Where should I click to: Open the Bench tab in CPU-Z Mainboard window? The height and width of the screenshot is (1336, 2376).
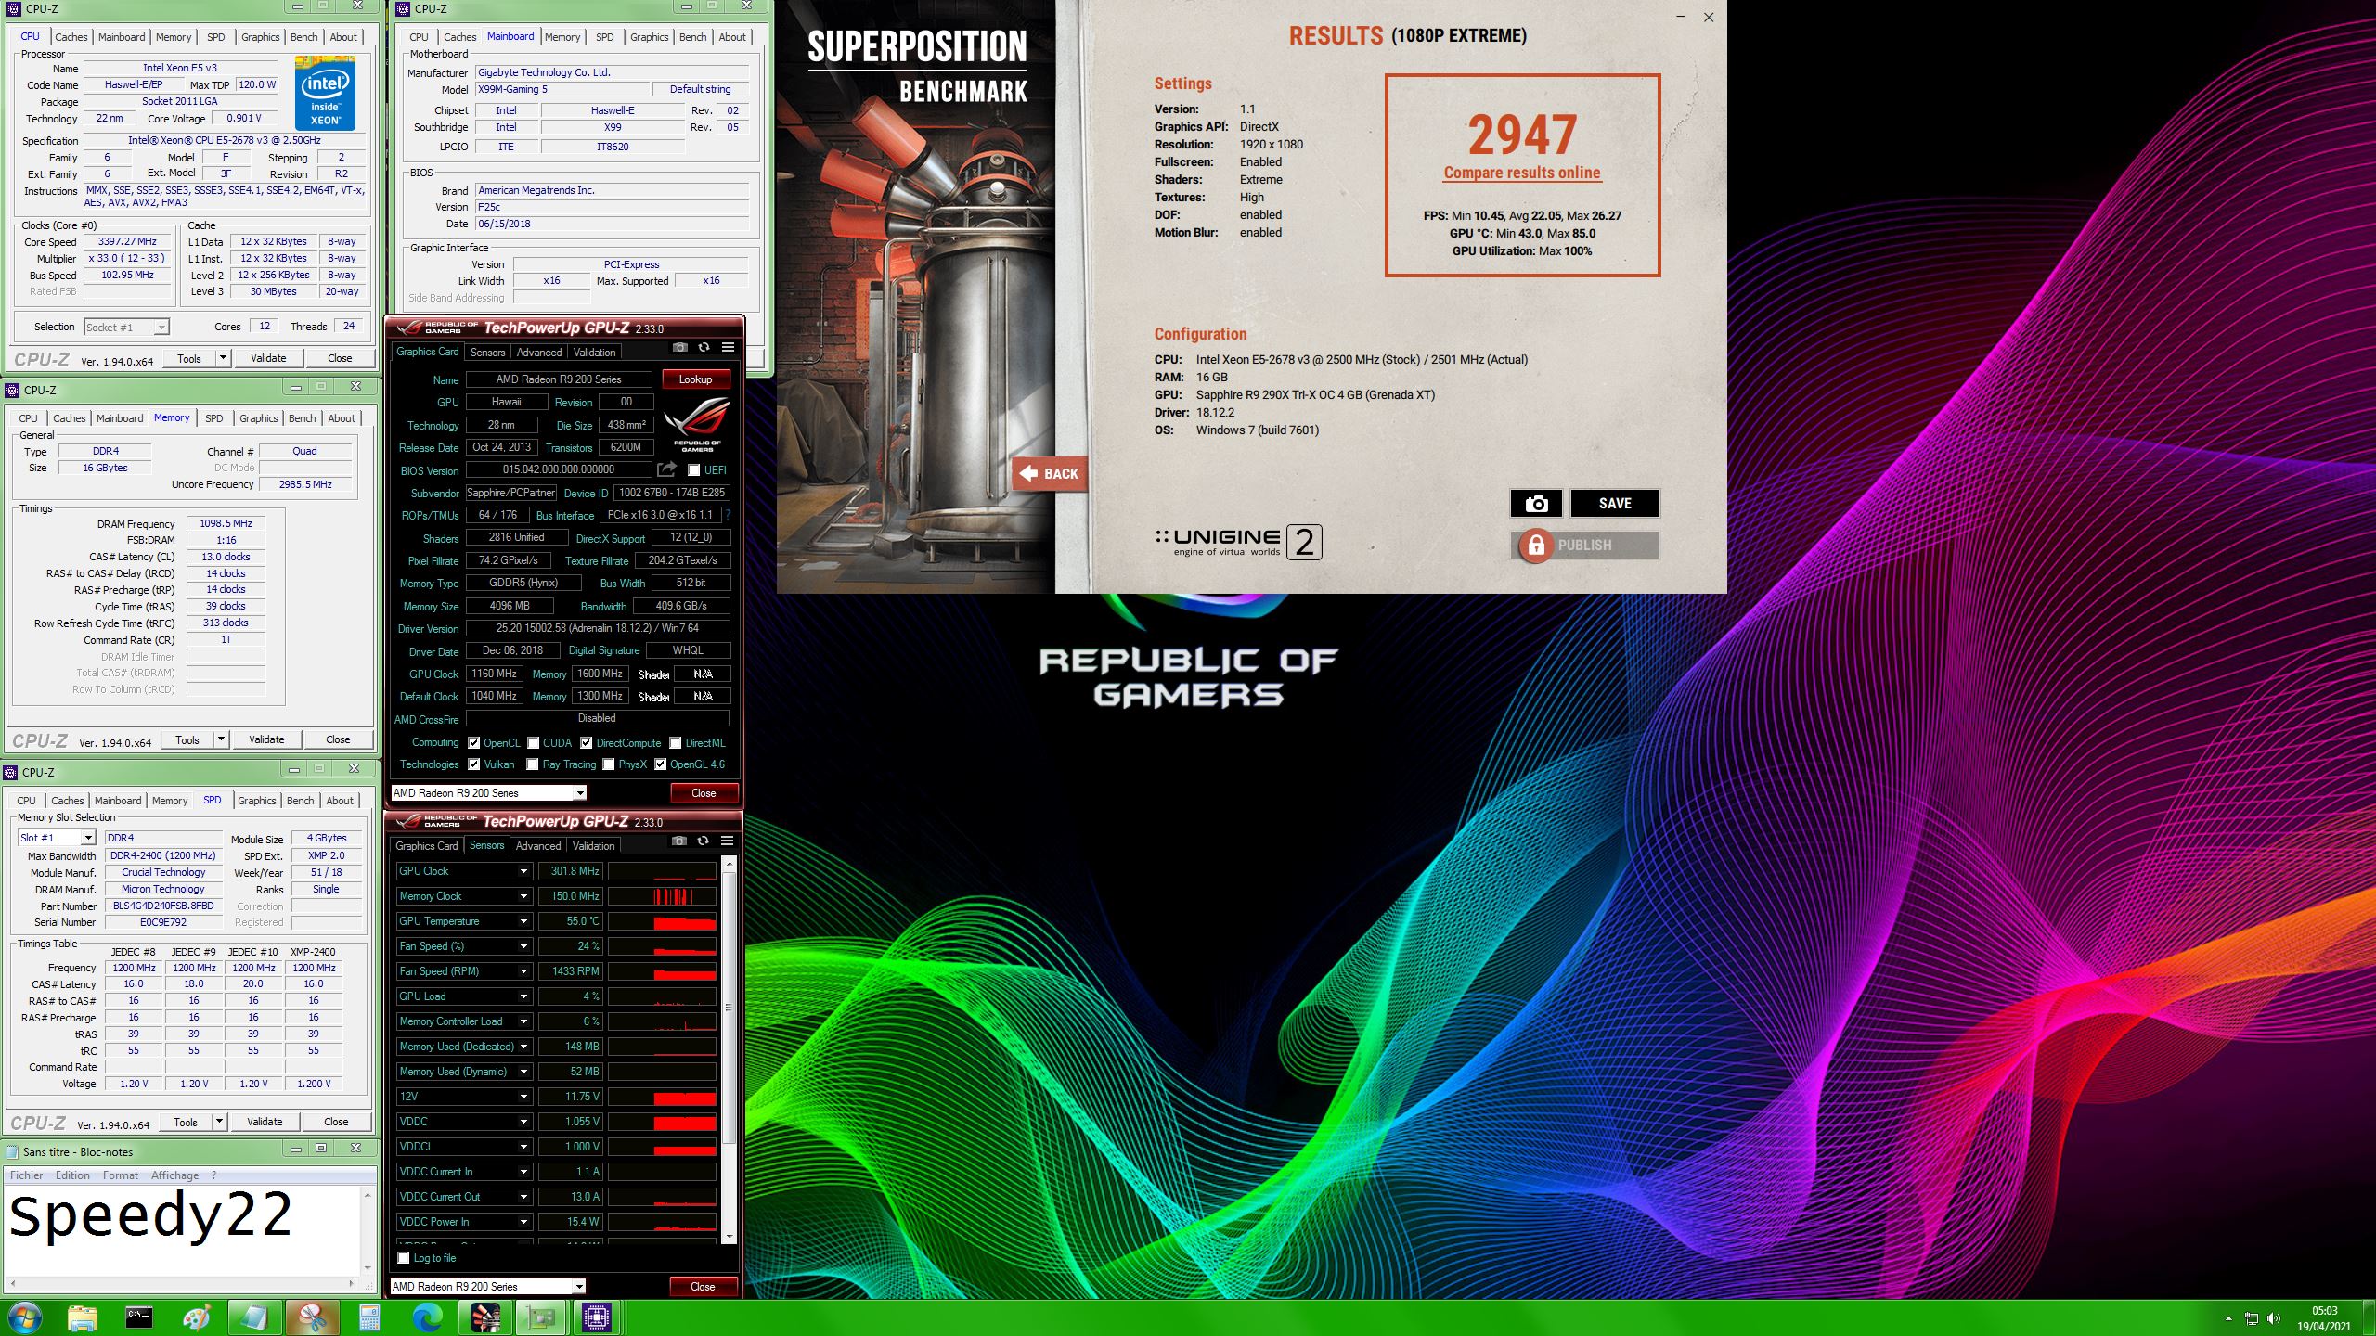coord(693,37)
